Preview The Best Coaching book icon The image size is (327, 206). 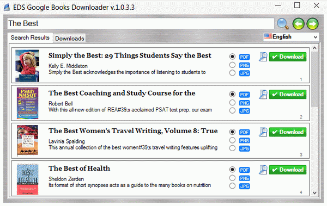pyautogui.click(x=263, y=95)
